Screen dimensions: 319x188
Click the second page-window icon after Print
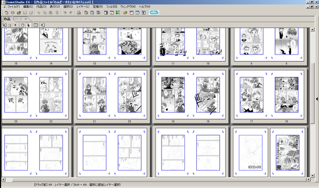point(92,13)
